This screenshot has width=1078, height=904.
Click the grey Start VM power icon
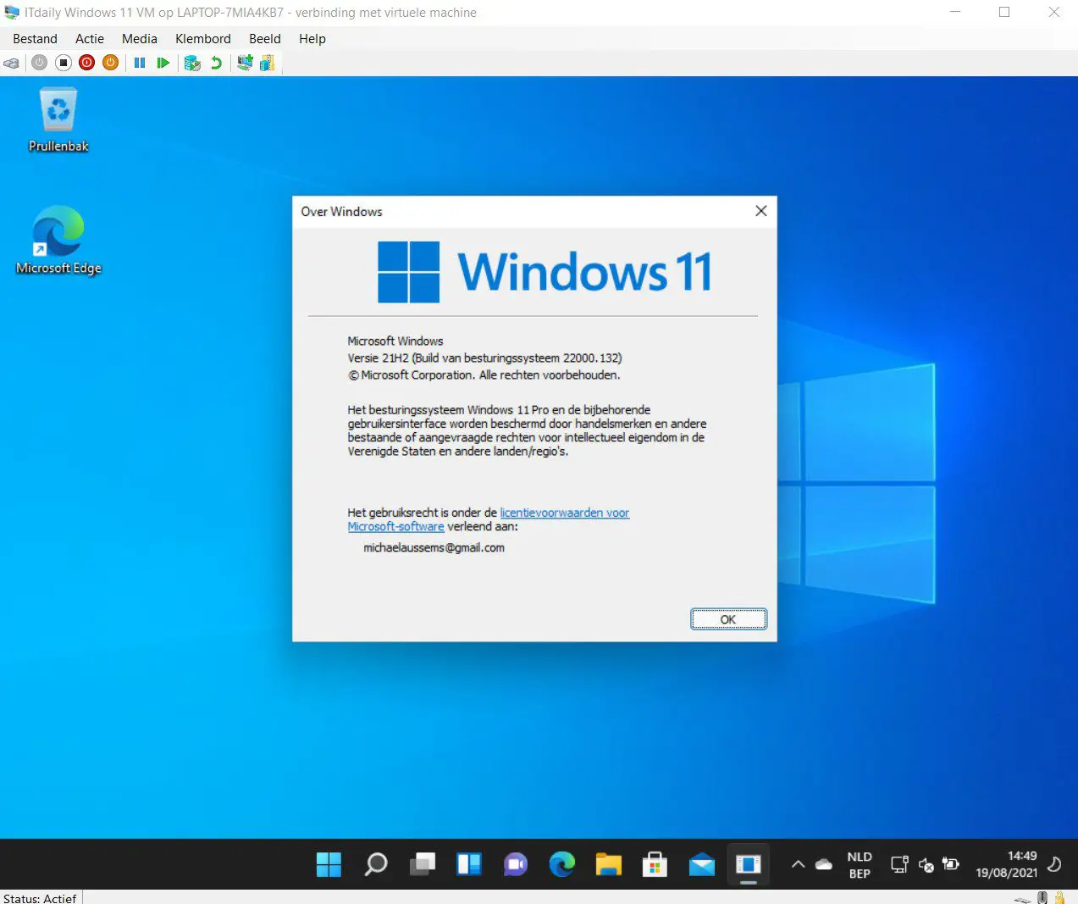click(39, 63)
